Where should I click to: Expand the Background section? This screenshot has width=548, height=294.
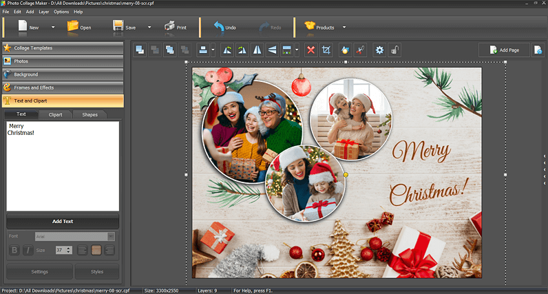63,74
